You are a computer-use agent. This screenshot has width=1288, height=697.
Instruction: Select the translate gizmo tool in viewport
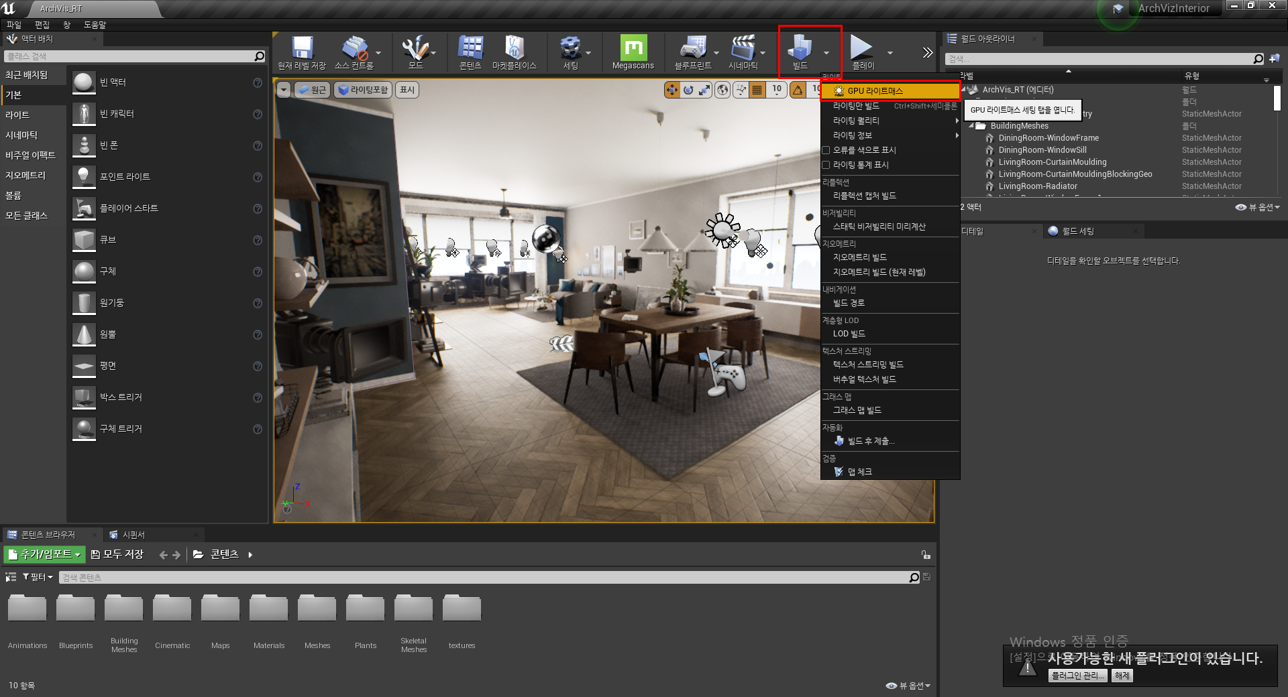pyautogui.click(x=672, y=90)
